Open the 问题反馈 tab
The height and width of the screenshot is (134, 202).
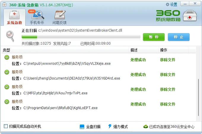60,17
